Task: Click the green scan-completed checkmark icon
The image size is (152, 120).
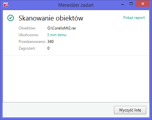Action: [11, 18]
